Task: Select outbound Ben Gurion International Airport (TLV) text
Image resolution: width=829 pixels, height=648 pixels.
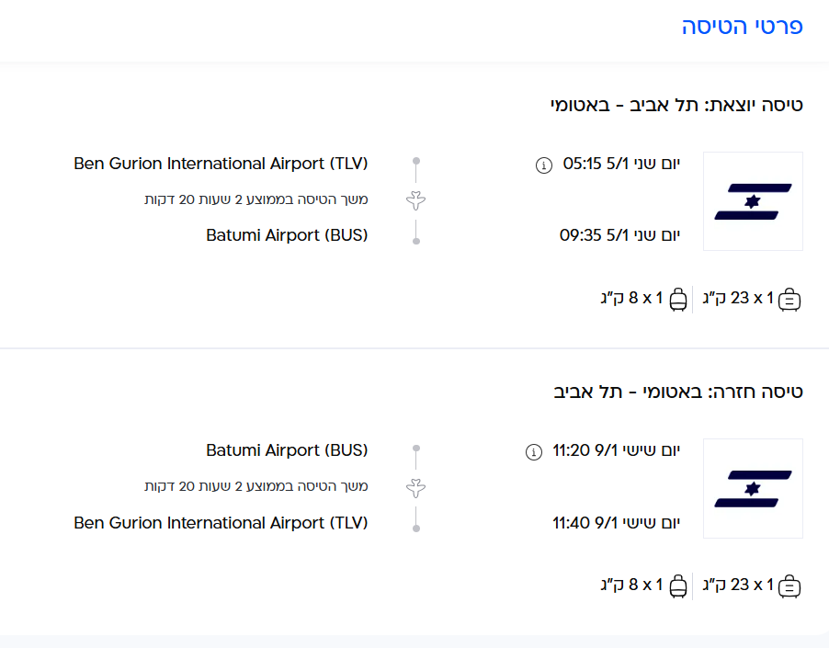Action: 221,164
